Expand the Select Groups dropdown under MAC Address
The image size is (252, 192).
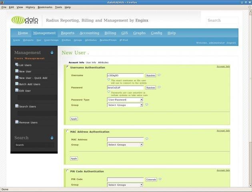[125, 145]
